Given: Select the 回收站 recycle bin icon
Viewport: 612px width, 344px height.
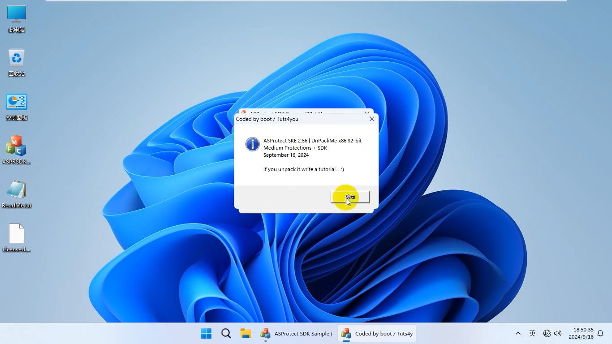Looking at the screenshot, I should [17, 63].
